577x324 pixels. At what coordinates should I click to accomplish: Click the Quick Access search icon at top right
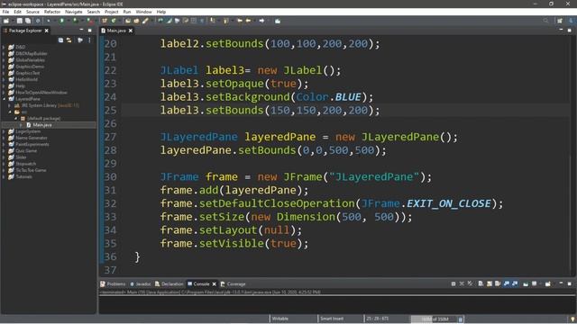[x=545, y=21]
